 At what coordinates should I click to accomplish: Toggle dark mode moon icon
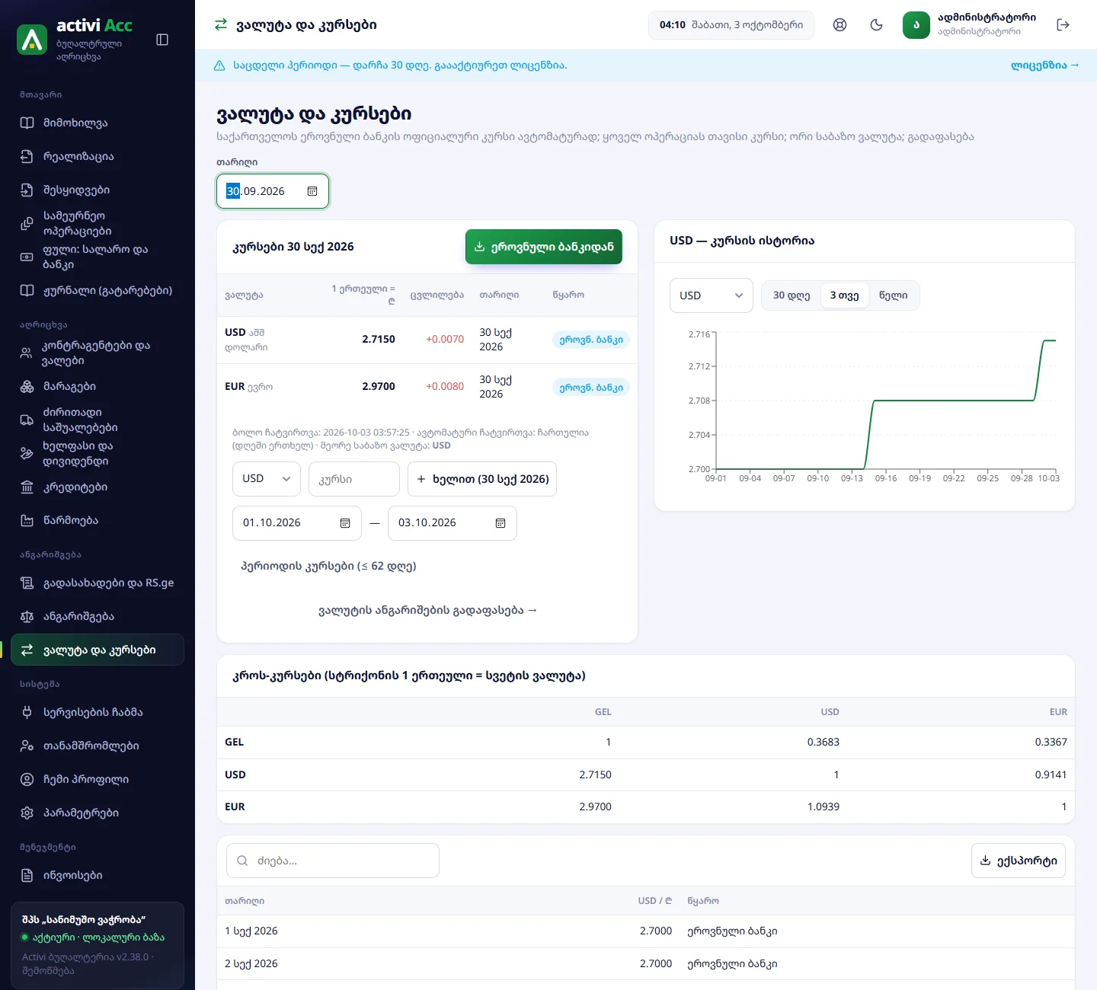pos(876,25)
